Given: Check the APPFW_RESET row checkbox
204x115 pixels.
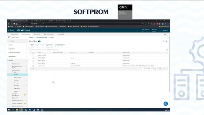Looking at the screenshot, I should pos(33,58).
